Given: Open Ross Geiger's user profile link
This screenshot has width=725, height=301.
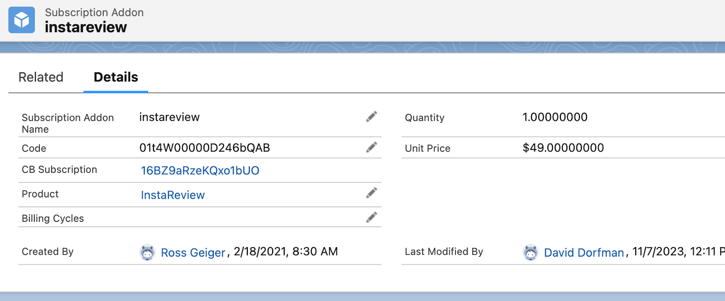Looking at the screenshot, I should click(193, 253).
